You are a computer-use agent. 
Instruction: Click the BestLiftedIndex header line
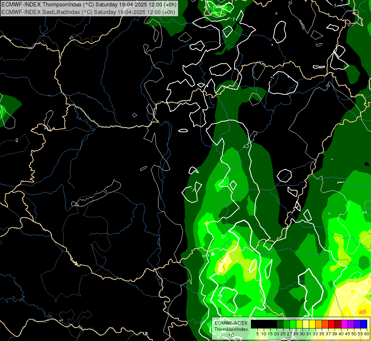click(x=88, y=12)
